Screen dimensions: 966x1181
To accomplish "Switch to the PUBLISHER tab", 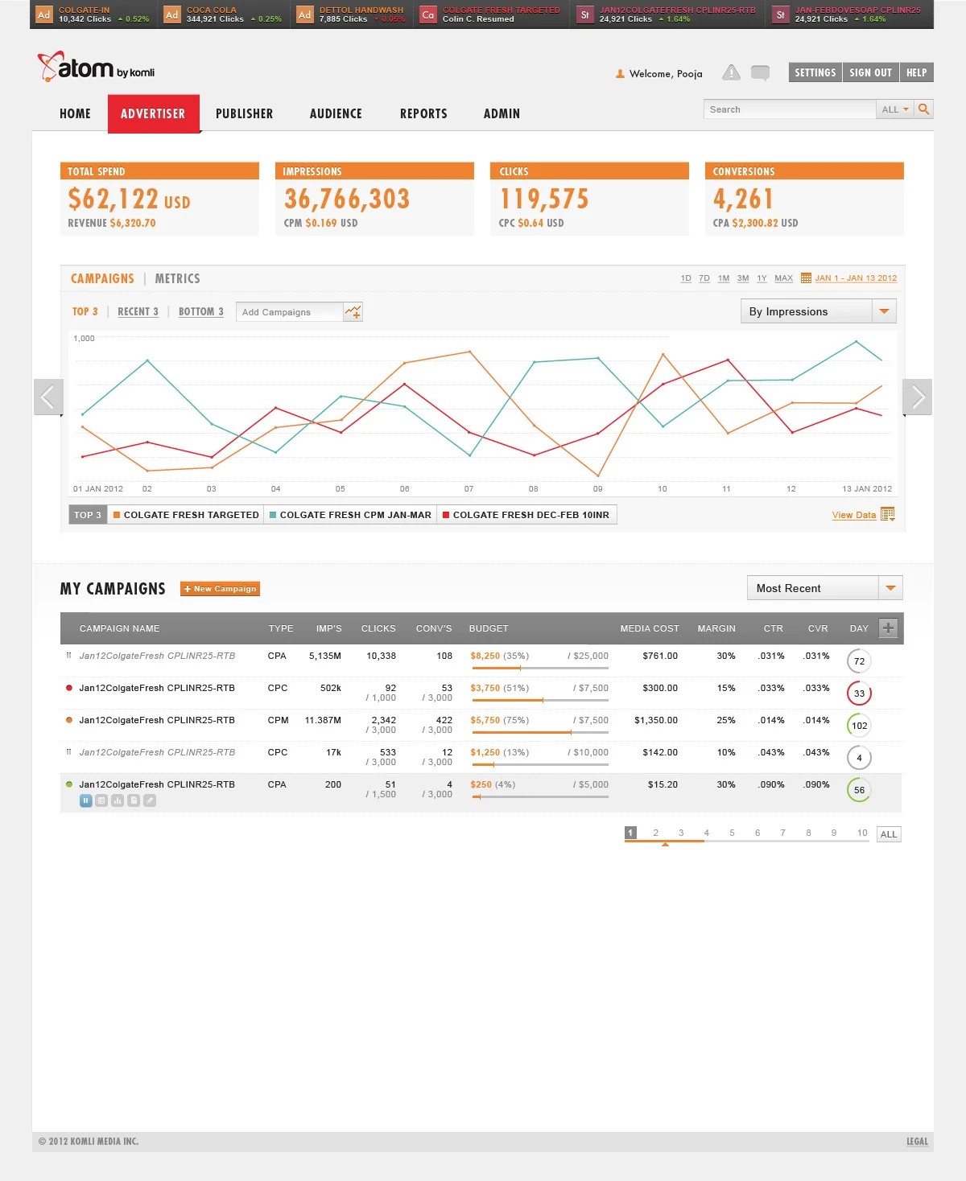I will pyautogui.click(x=244, y=113).
